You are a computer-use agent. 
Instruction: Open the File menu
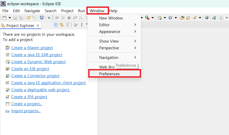click(x=5, y=11)
